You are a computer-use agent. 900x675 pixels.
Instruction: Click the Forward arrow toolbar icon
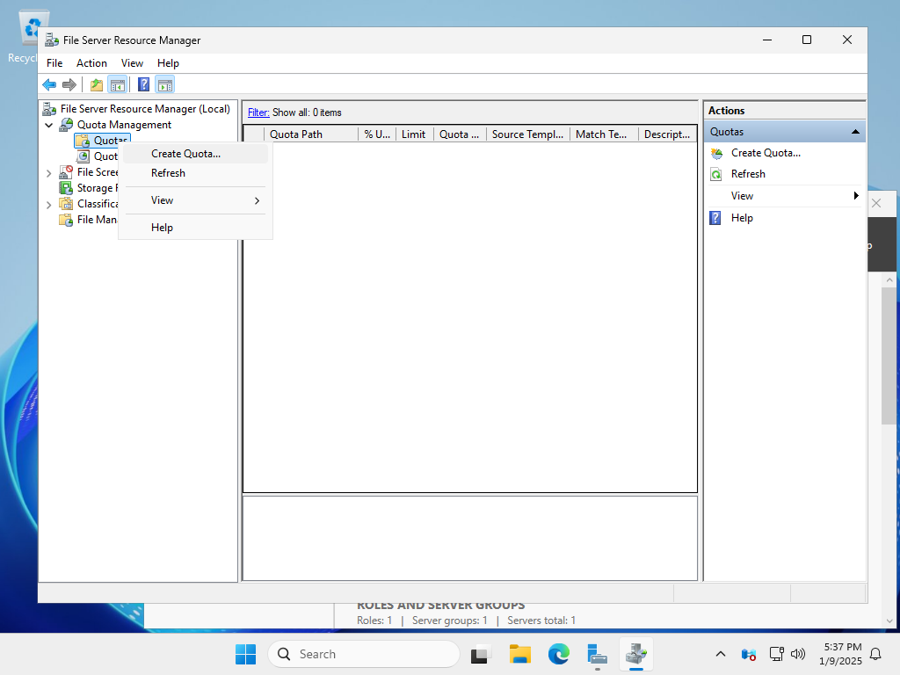69,85
